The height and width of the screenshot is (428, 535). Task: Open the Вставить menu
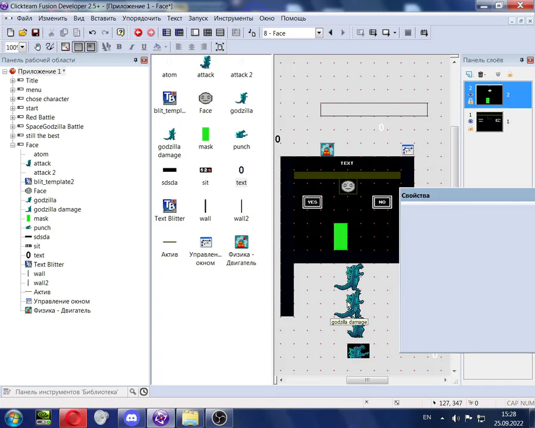point(103,18)
